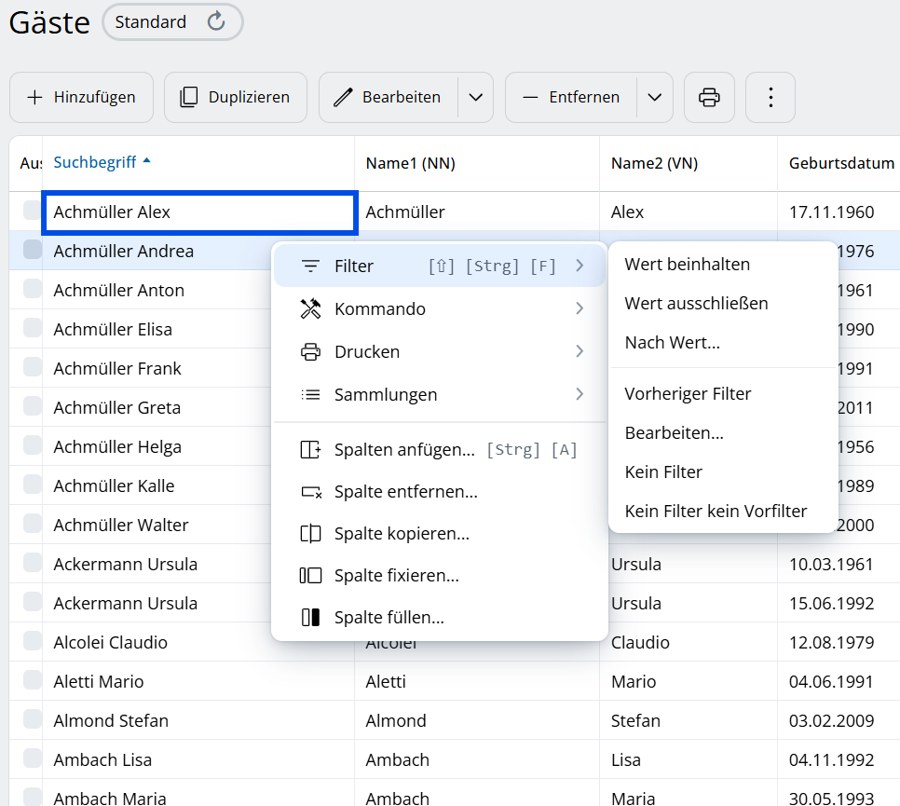The width and height of the screenshot is (900, 806).
Task: Select Vorheriger Filter option
Action: (723, 394)
